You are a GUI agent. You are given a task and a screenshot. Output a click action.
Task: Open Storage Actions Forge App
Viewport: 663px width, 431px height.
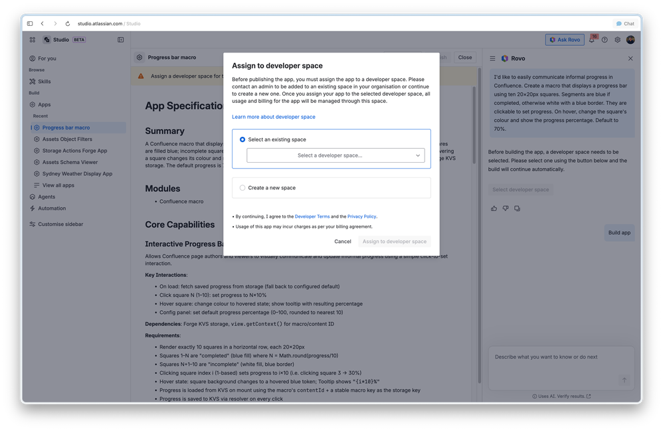click(78, 151)
